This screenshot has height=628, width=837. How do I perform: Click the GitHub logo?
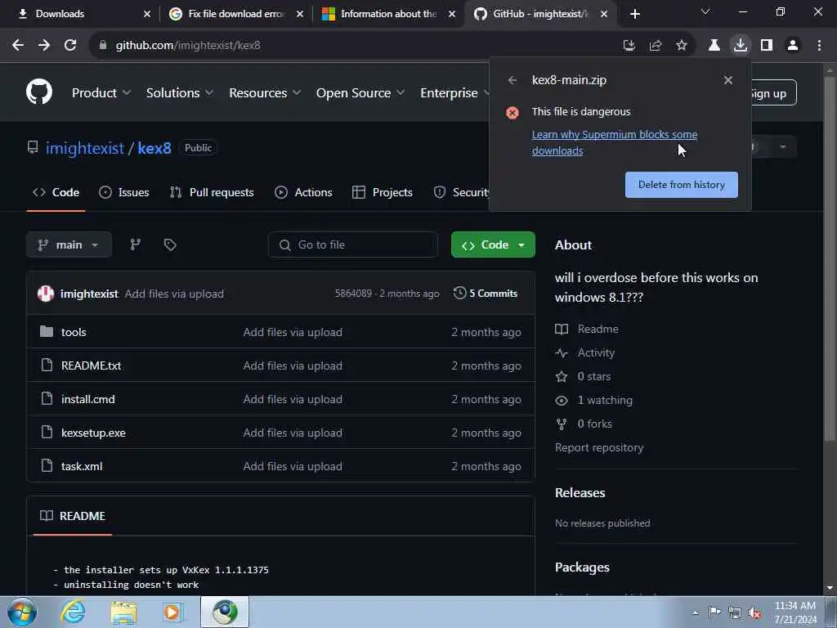pyautogui.click(x=39, y=92)
